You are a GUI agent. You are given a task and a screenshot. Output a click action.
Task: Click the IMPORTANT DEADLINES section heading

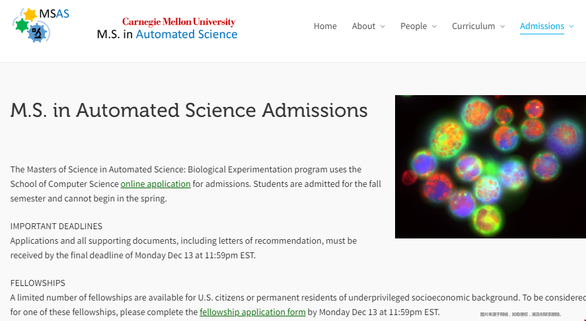(x=56, y=226)
